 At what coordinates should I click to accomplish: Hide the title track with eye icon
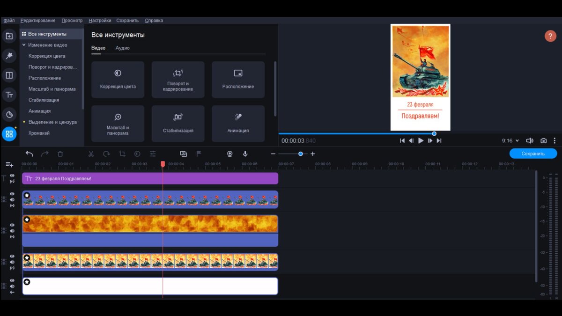coord(12,176)
